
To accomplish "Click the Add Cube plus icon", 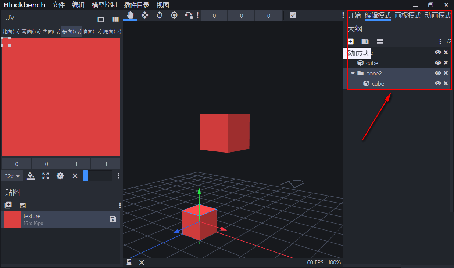I will 350,42.
